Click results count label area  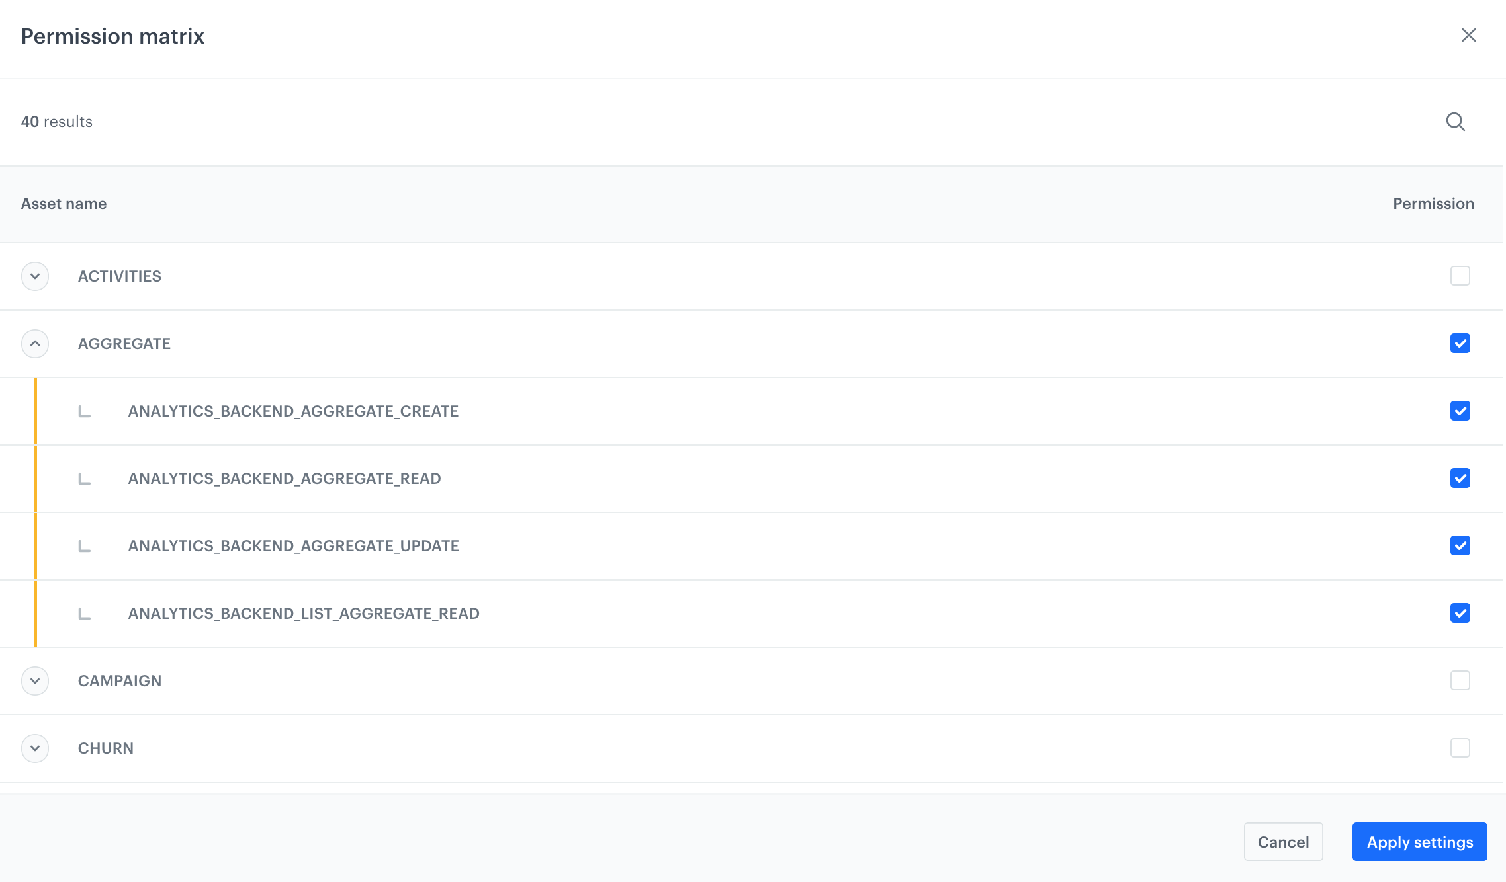tap(57, 121)
